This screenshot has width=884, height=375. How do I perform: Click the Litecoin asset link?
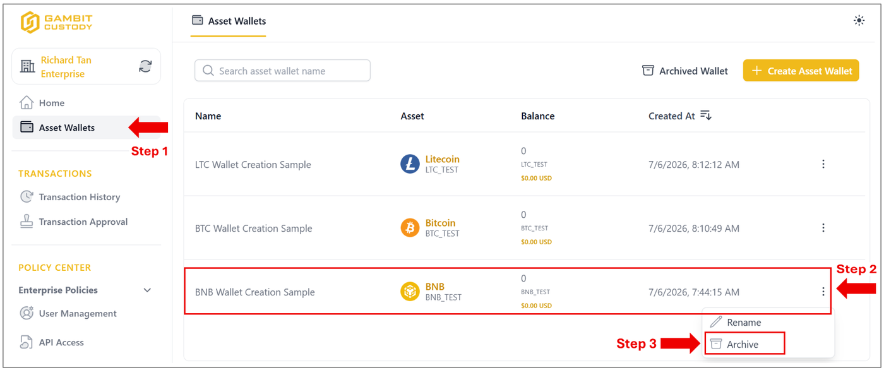click(x=442, y=159)
